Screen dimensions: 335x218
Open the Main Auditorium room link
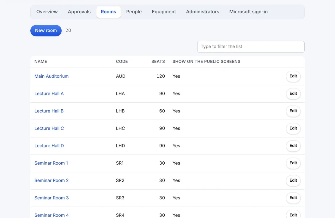pos(52,76)
